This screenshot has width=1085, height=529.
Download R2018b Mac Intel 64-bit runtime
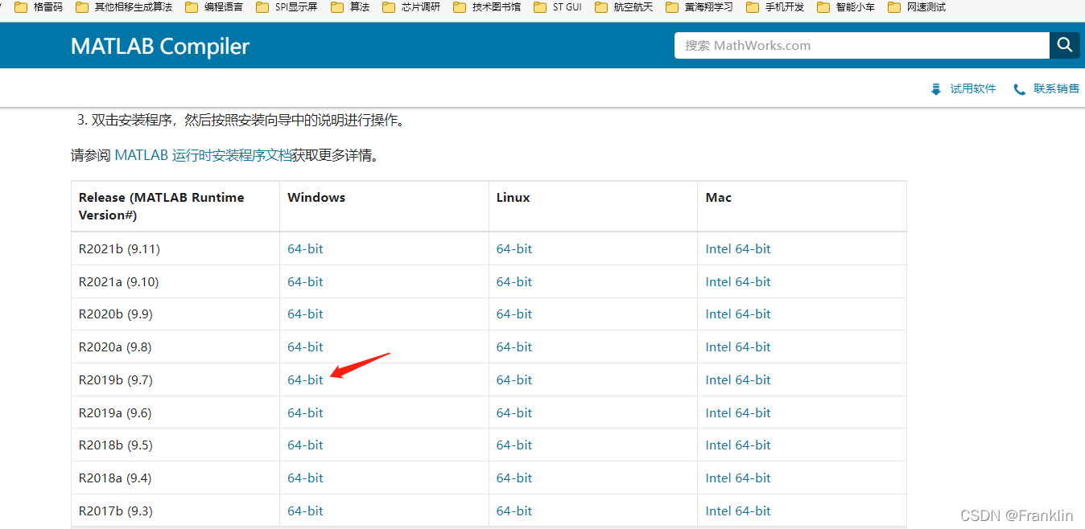click(x=738, y=445)
